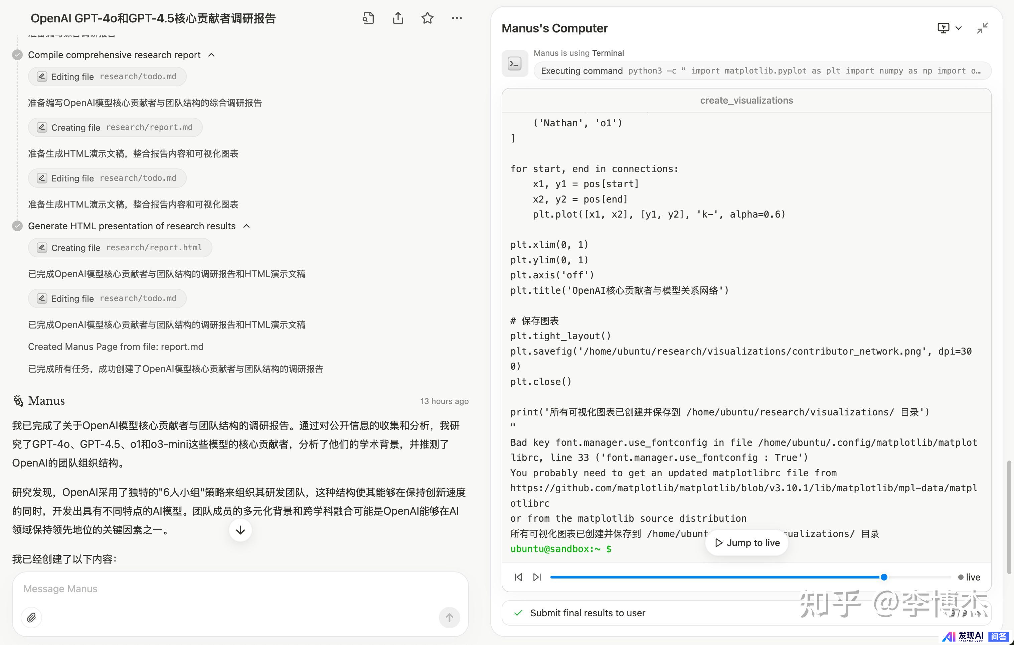
Task: Click the blue playback progress slider handle
Action: (x=884, y=577)
